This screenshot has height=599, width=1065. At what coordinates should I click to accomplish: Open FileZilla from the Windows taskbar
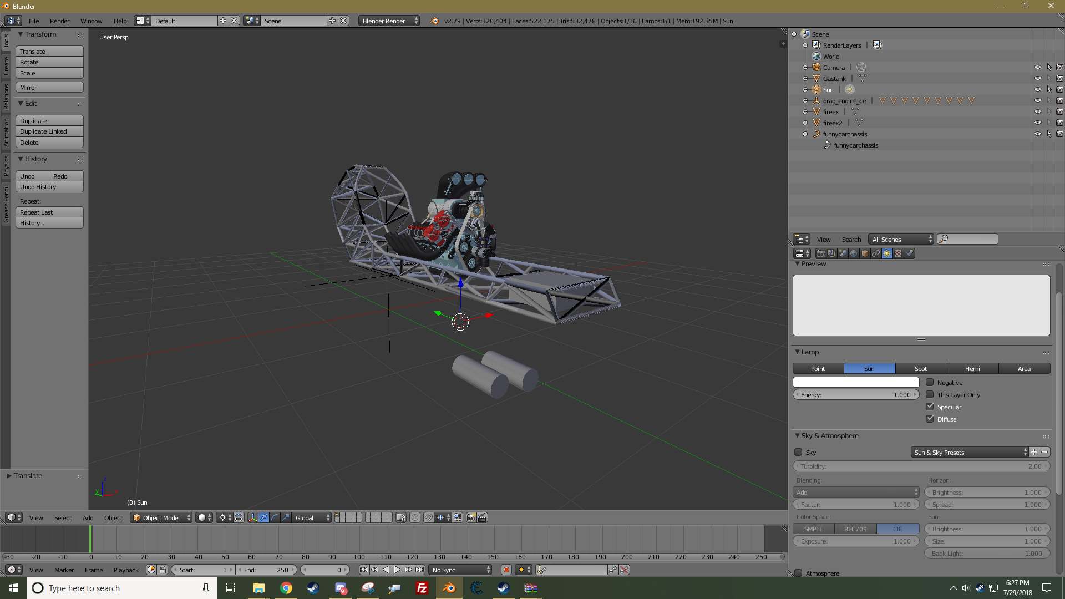click(x=422, y=588)
